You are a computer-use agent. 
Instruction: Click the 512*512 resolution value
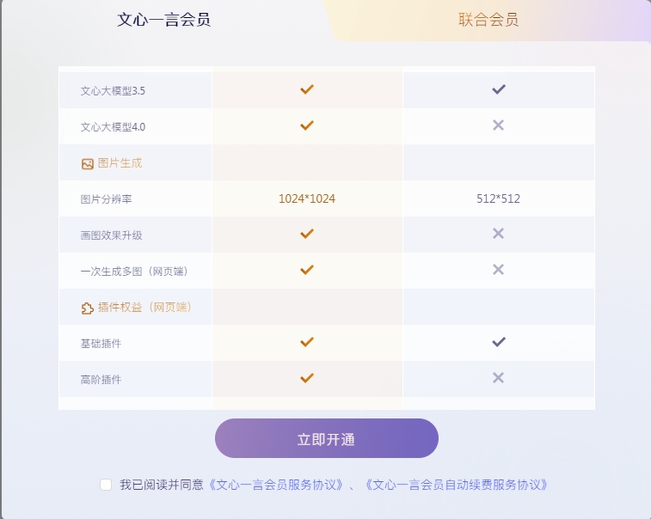[x=498, y=198]
